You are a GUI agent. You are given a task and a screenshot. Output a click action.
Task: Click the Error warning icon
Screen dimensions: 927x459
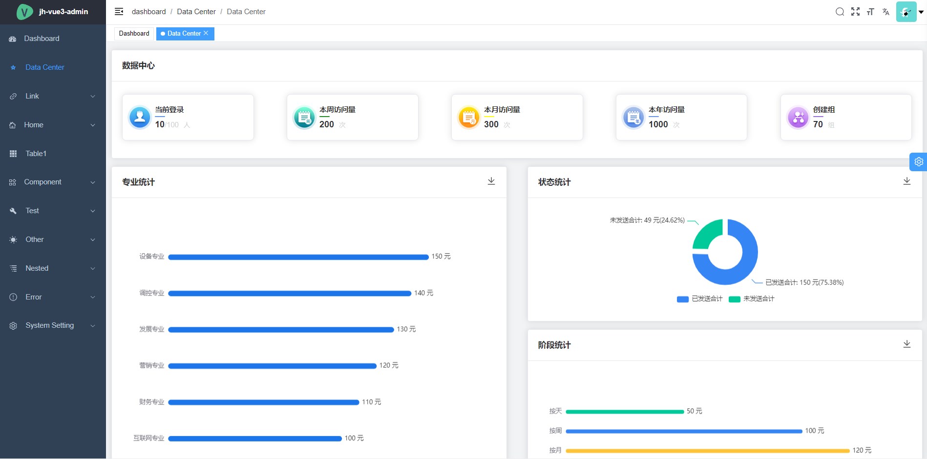[x=13, y=297]
